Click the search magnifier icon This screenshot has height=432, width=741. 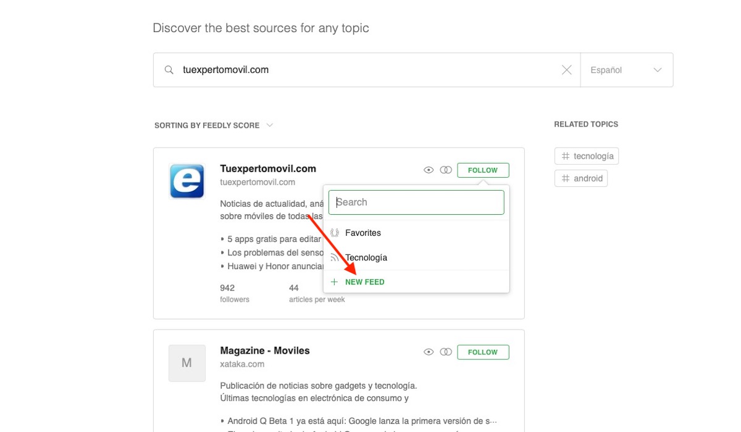[169, 70]
